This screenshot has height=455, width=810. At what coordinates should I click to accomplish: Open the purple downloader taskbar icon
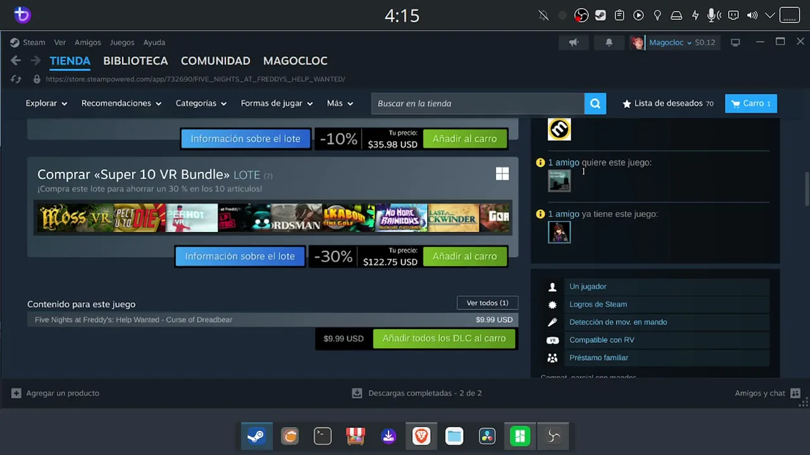(389, 436)
